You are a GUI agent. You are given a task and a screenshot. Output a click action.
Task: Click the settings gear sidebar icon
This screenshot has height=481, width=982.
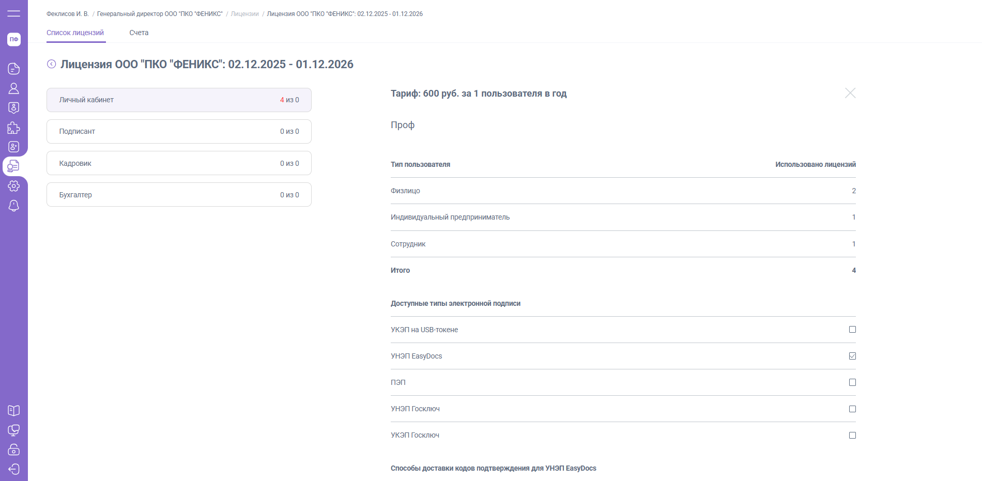(x=14, y=186)
